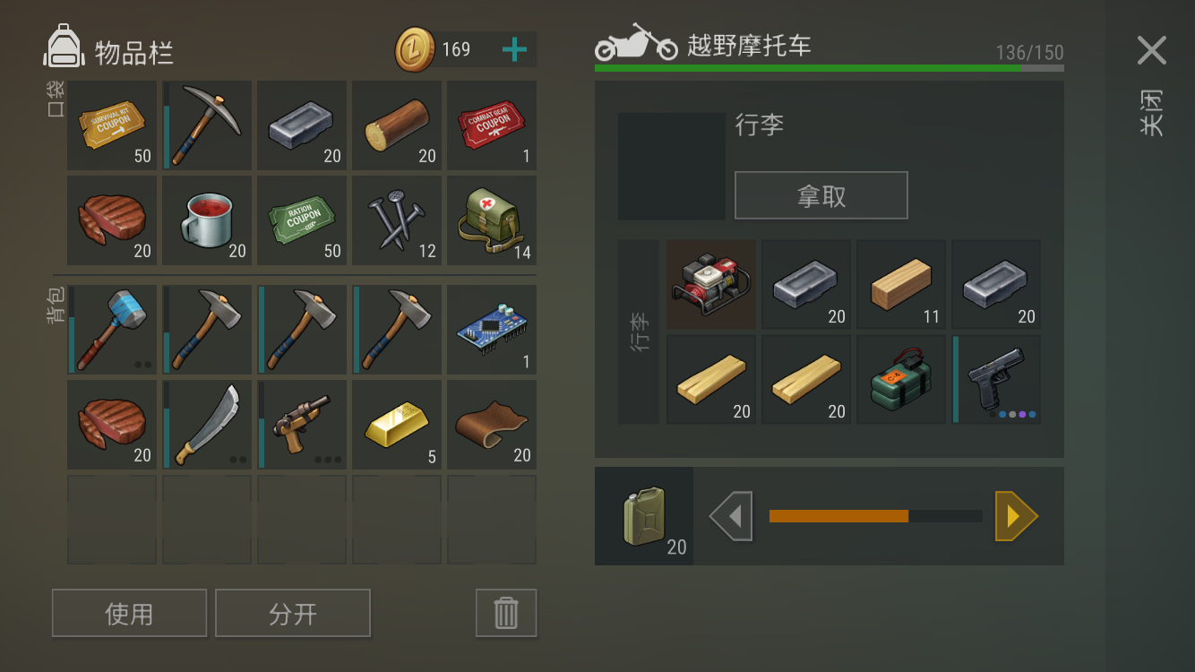Select the gold bars item
Image resolution: width=1195 pixels, height=672 pixels.
tap(397, 425)
